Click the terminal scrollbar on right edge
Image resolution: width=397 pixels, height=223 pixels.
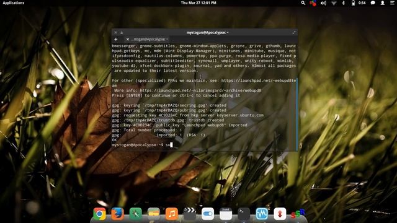click(x=297, y=114)
